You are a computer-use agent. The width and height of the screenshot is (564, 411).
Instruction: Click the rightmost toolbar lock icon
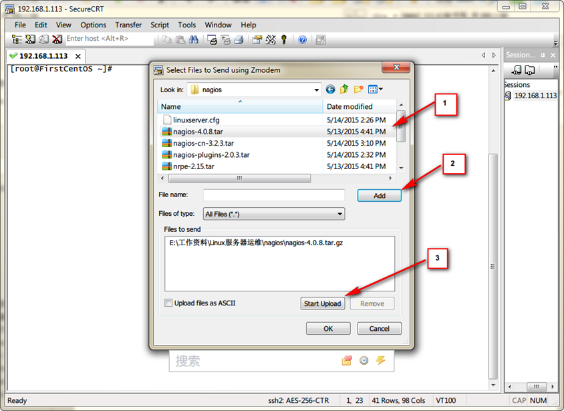pos(321,39)
